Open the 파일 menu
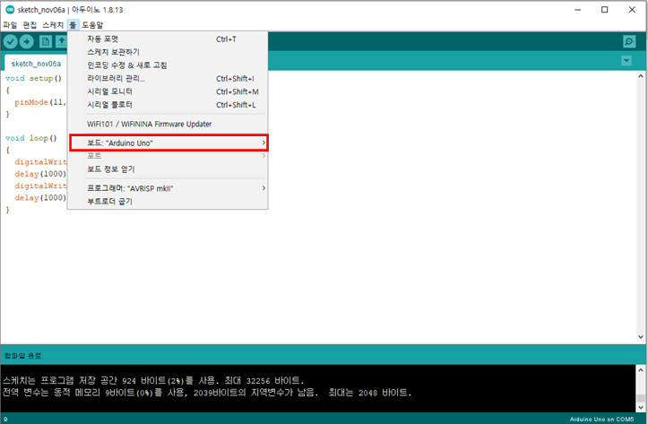Screen dimensions: 648x424 coord(10,25)
